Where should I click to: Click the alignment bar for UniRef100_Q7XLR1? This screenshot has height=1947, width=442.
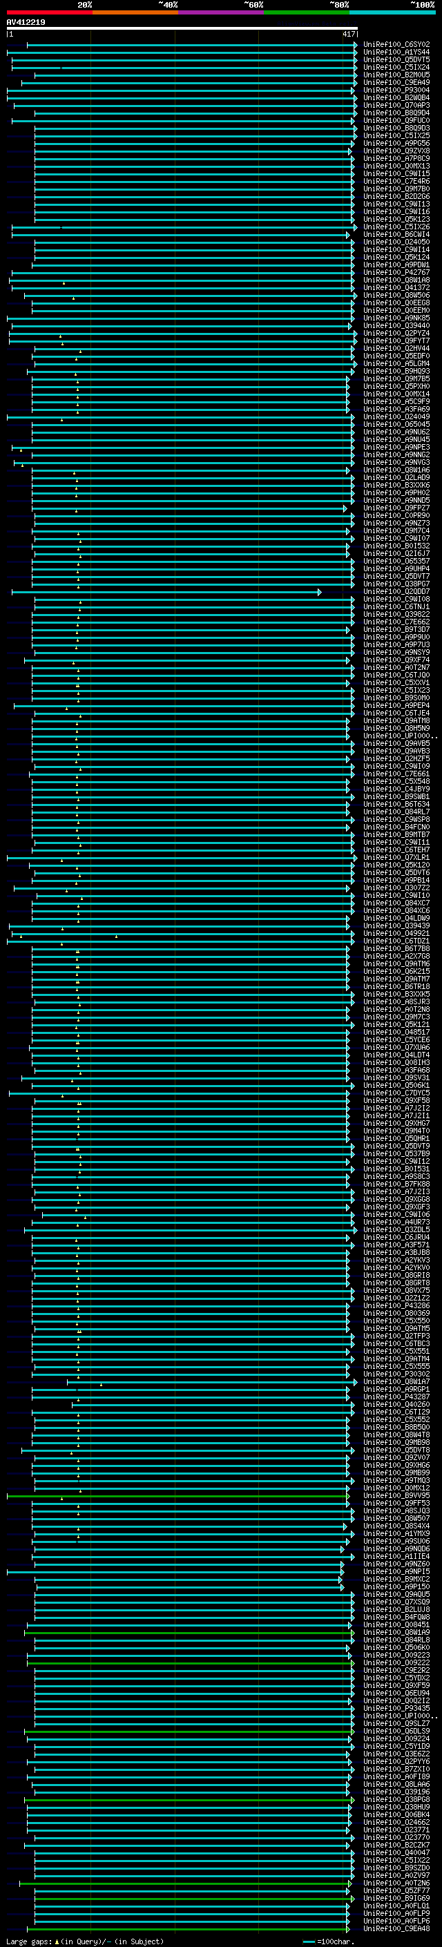point(182,858)
